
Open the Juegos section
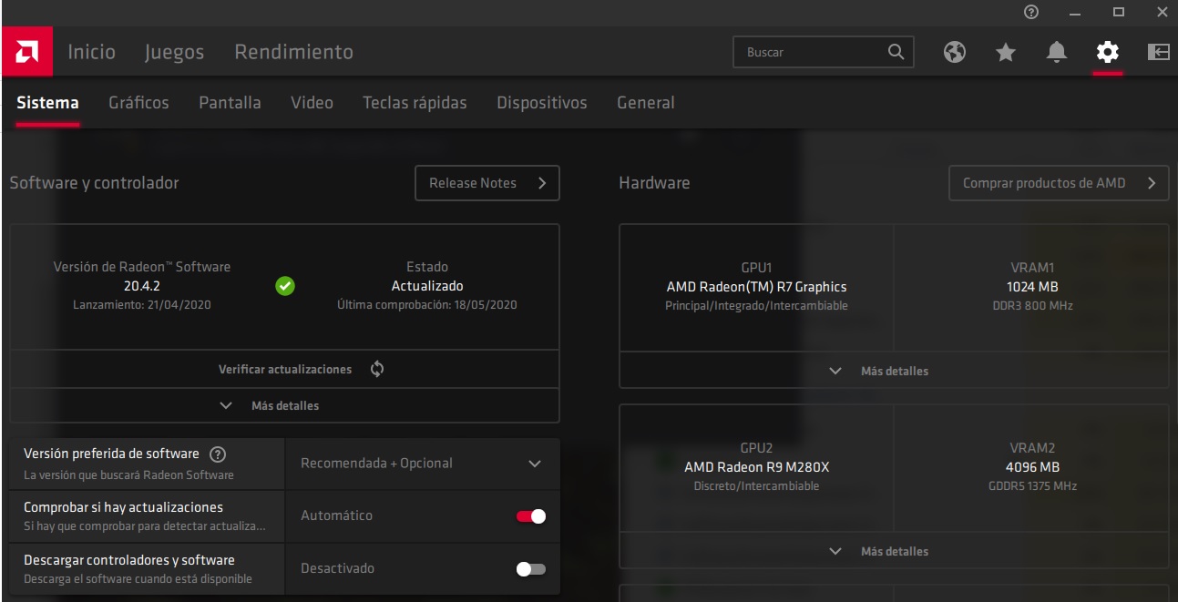point(175,53)
